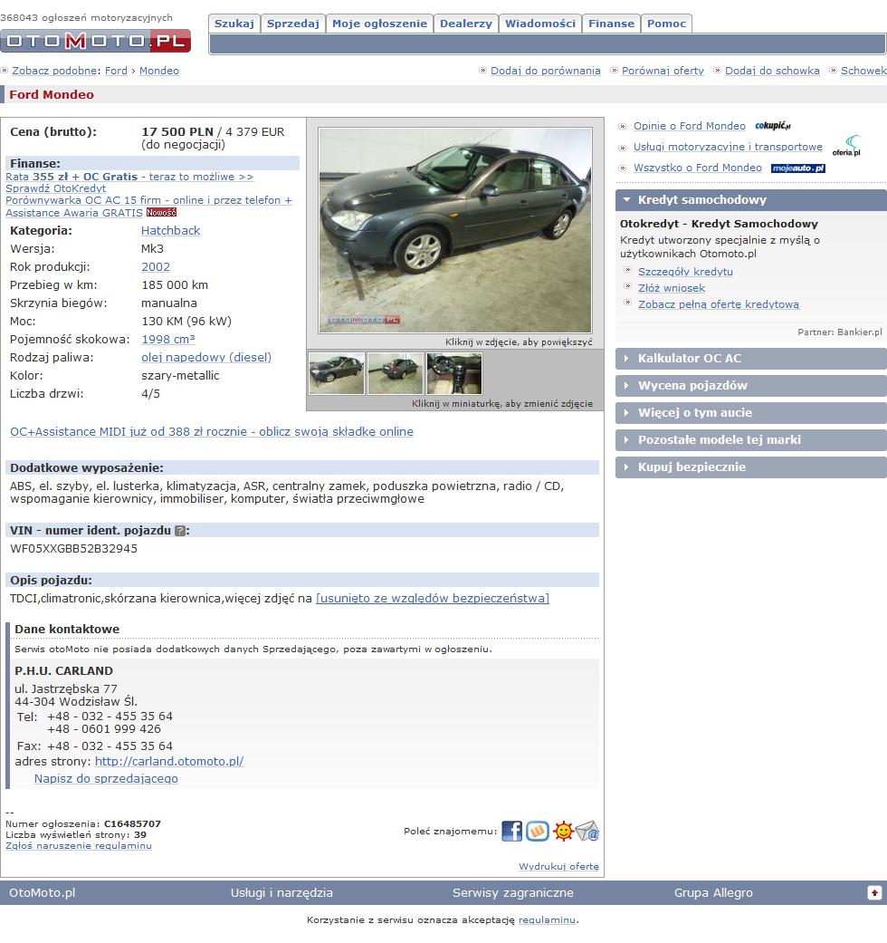Open the Sprzedaj tab

click(x=293, y=24)
